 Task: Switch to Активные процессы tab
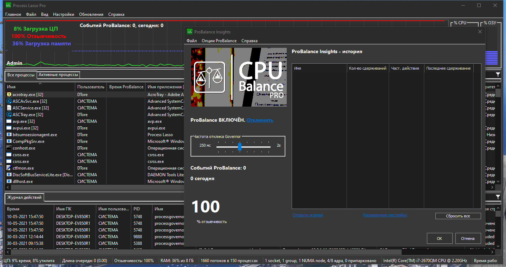tap(59, 75)
